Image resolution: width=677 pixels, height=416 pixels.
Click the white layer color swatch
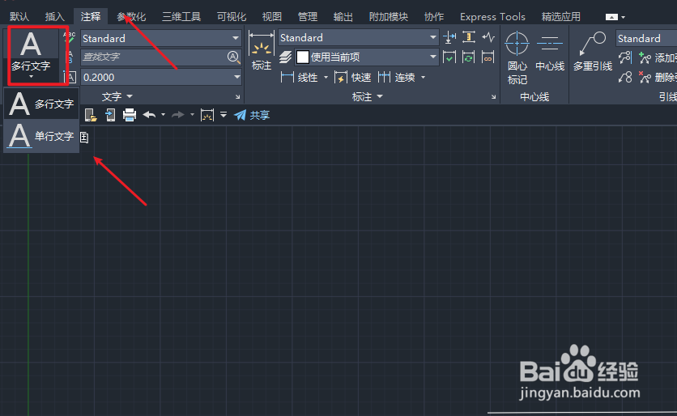pyautogui.click(x=303, y=57)
